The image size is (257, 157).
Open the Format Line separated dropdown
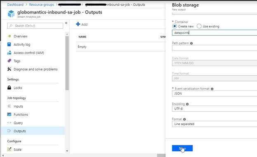pyautogui.click(x=215, y=124)
